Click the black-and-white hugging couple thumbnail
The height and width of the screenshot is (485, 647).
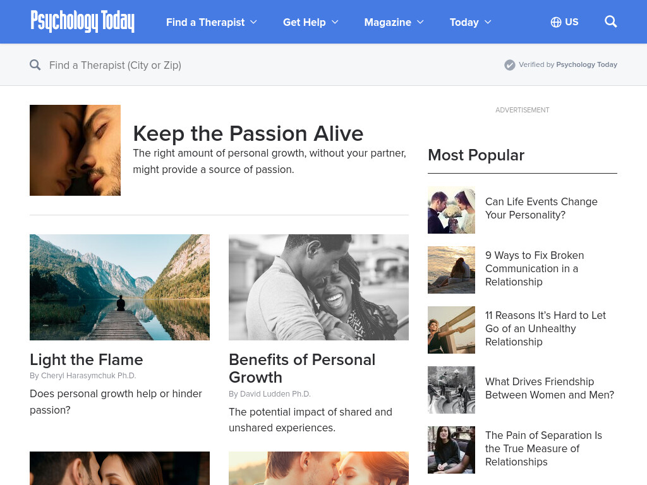(x=318, y=287)
